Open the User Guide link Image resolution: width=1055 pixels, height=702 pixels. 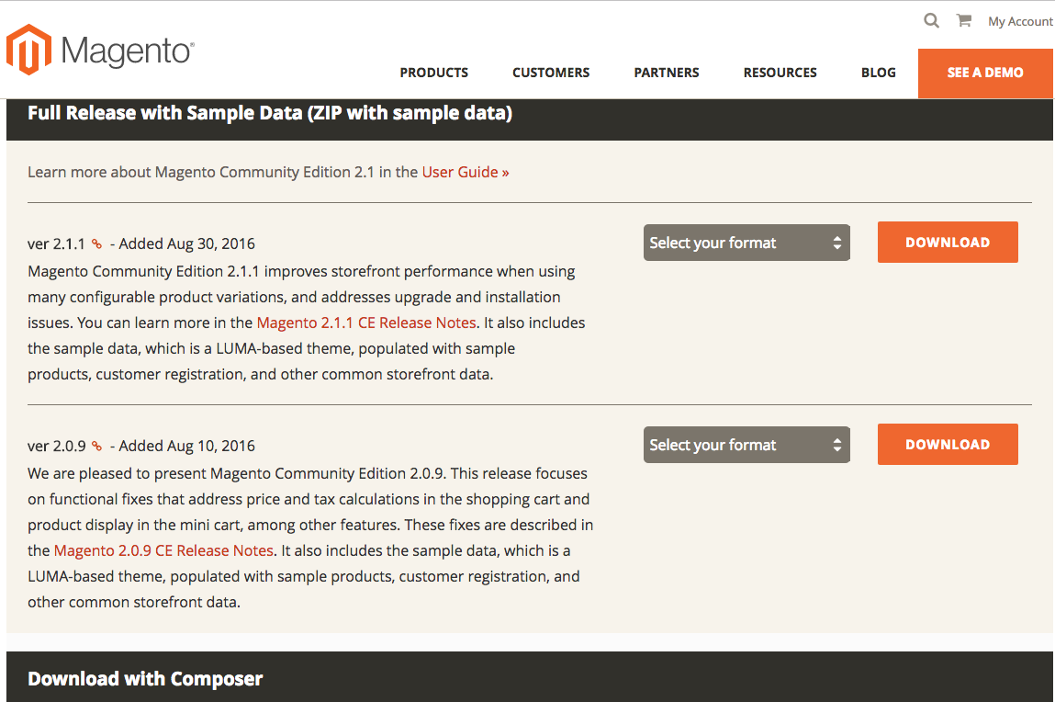click(466, 173)
